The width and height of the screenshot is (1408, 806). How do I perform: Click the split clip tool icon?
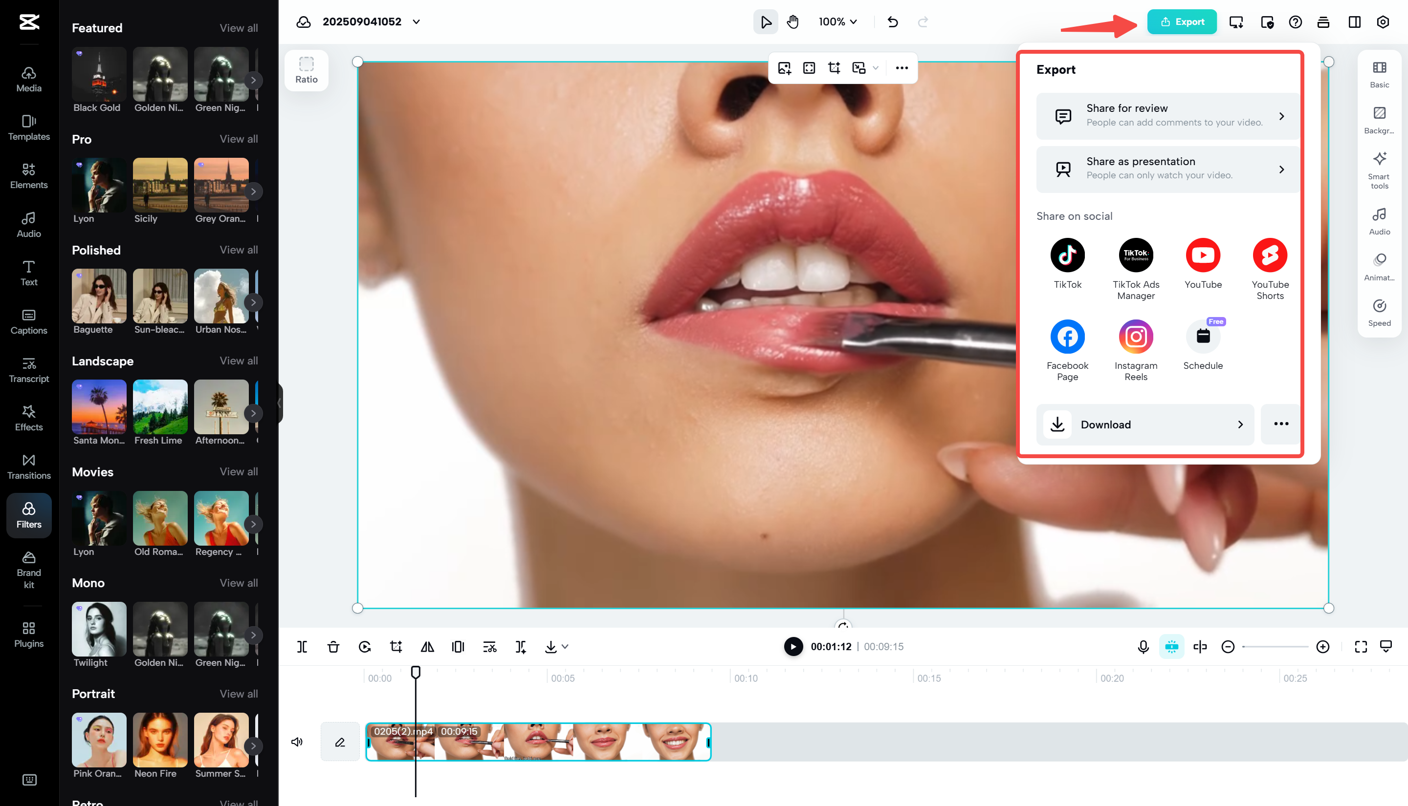pos(302,647)
